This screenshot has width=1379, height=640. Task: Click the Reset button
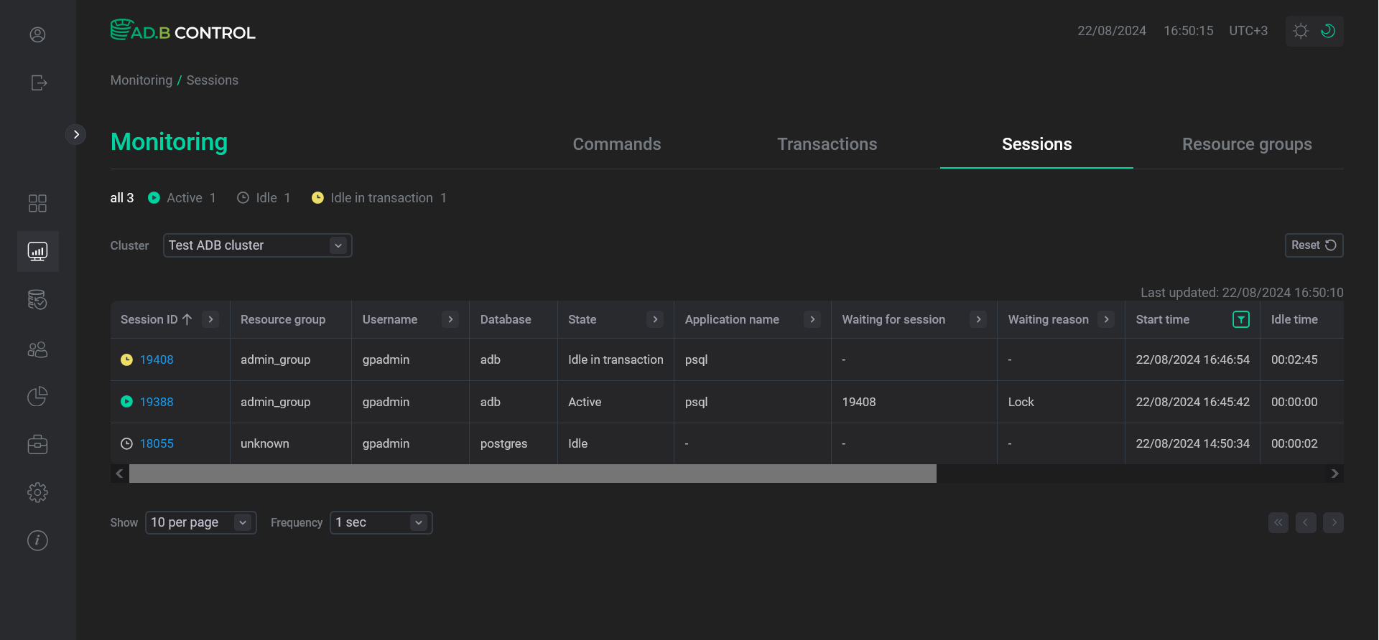coord(1313,245)
